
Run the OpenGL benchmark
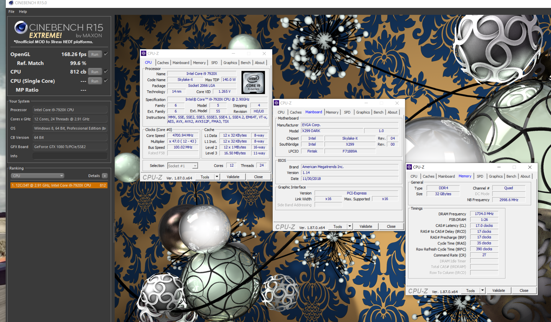coord(95,54)
